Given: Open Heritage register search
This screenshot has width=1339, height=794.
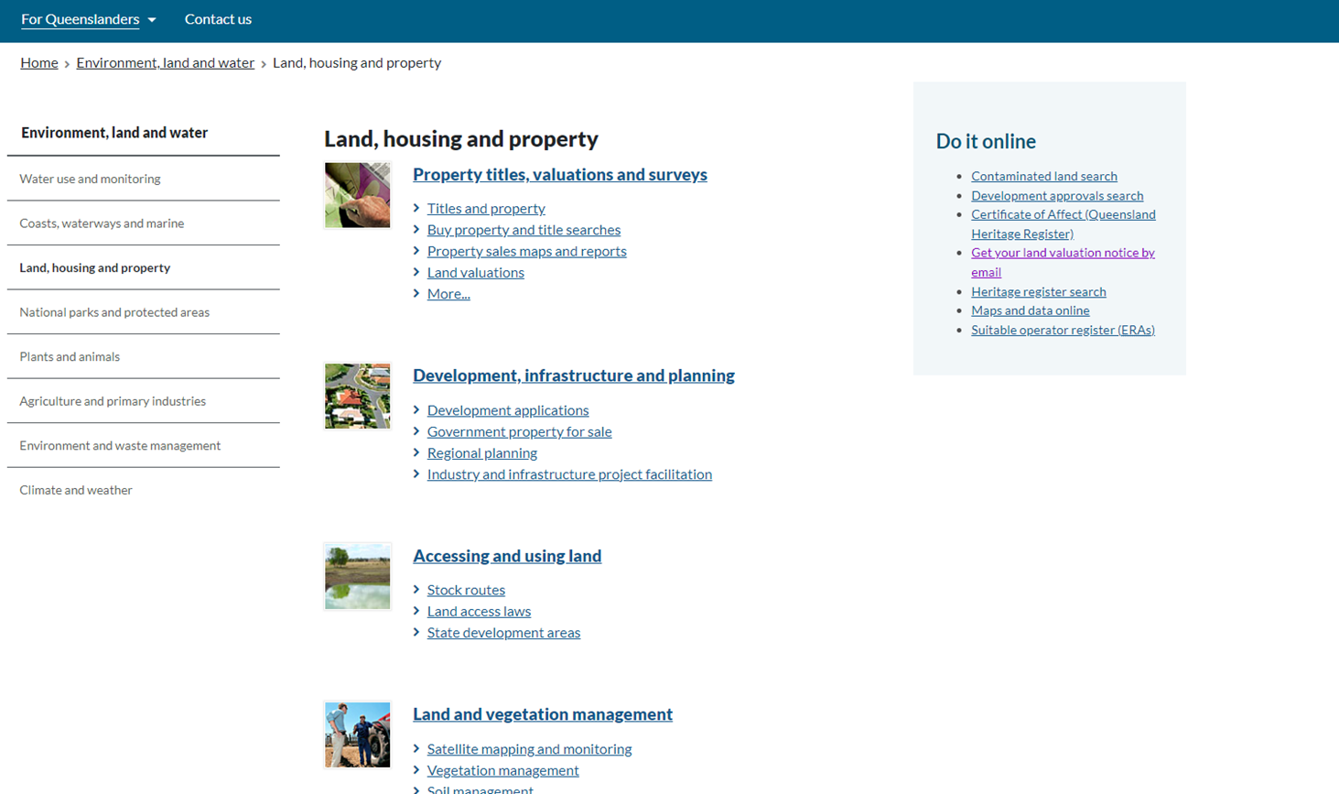Looking at the screenshot, I should [x=1038, y=291].
